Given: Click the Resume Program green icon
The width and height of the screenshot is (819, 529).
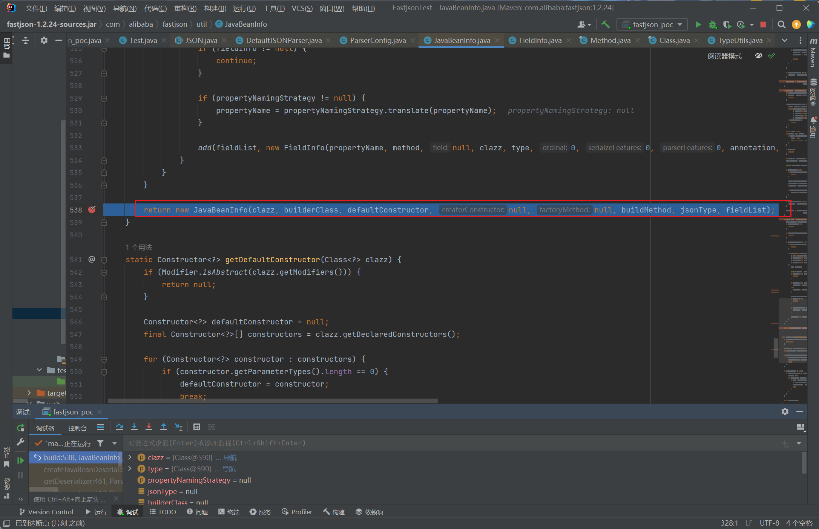Looking at the screenshot, I should coord(20,460).
